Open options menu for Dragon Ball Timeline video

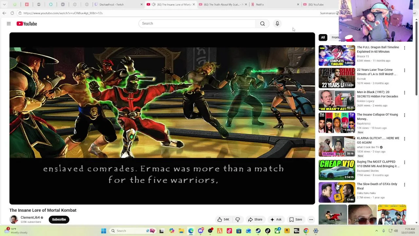click(405, 48)
